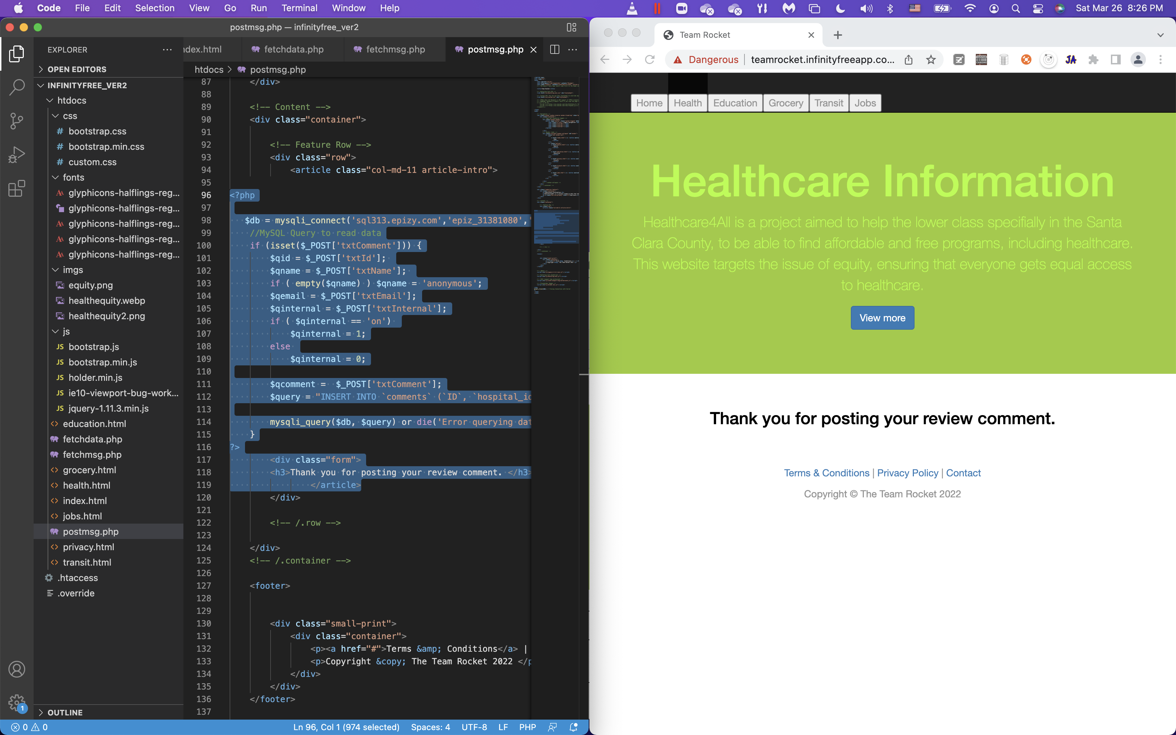The image size is (1176, 735).
Task: Click the View more button
Action: tap(882, 318)
